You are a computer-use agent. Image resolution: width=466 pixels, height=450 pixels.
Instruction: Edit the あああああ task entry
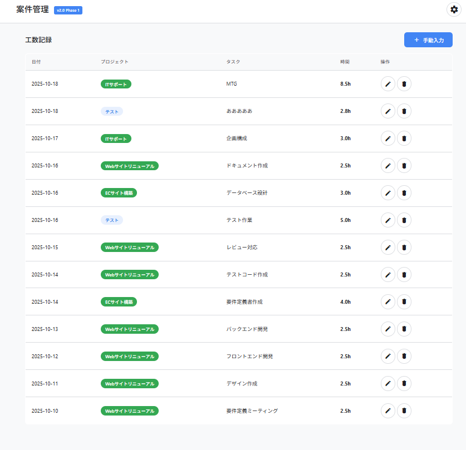pyautogui.click(x=388, y=111)
